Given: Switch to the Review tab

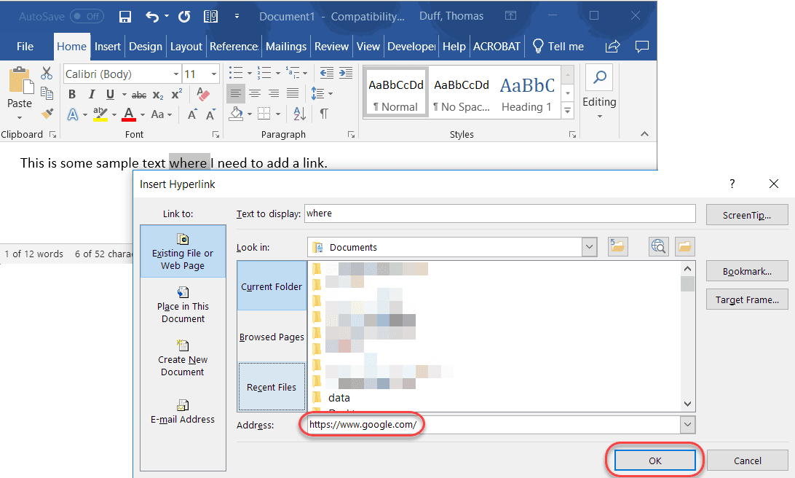Looking at the screenshot, I should click(x=331, y=47).
